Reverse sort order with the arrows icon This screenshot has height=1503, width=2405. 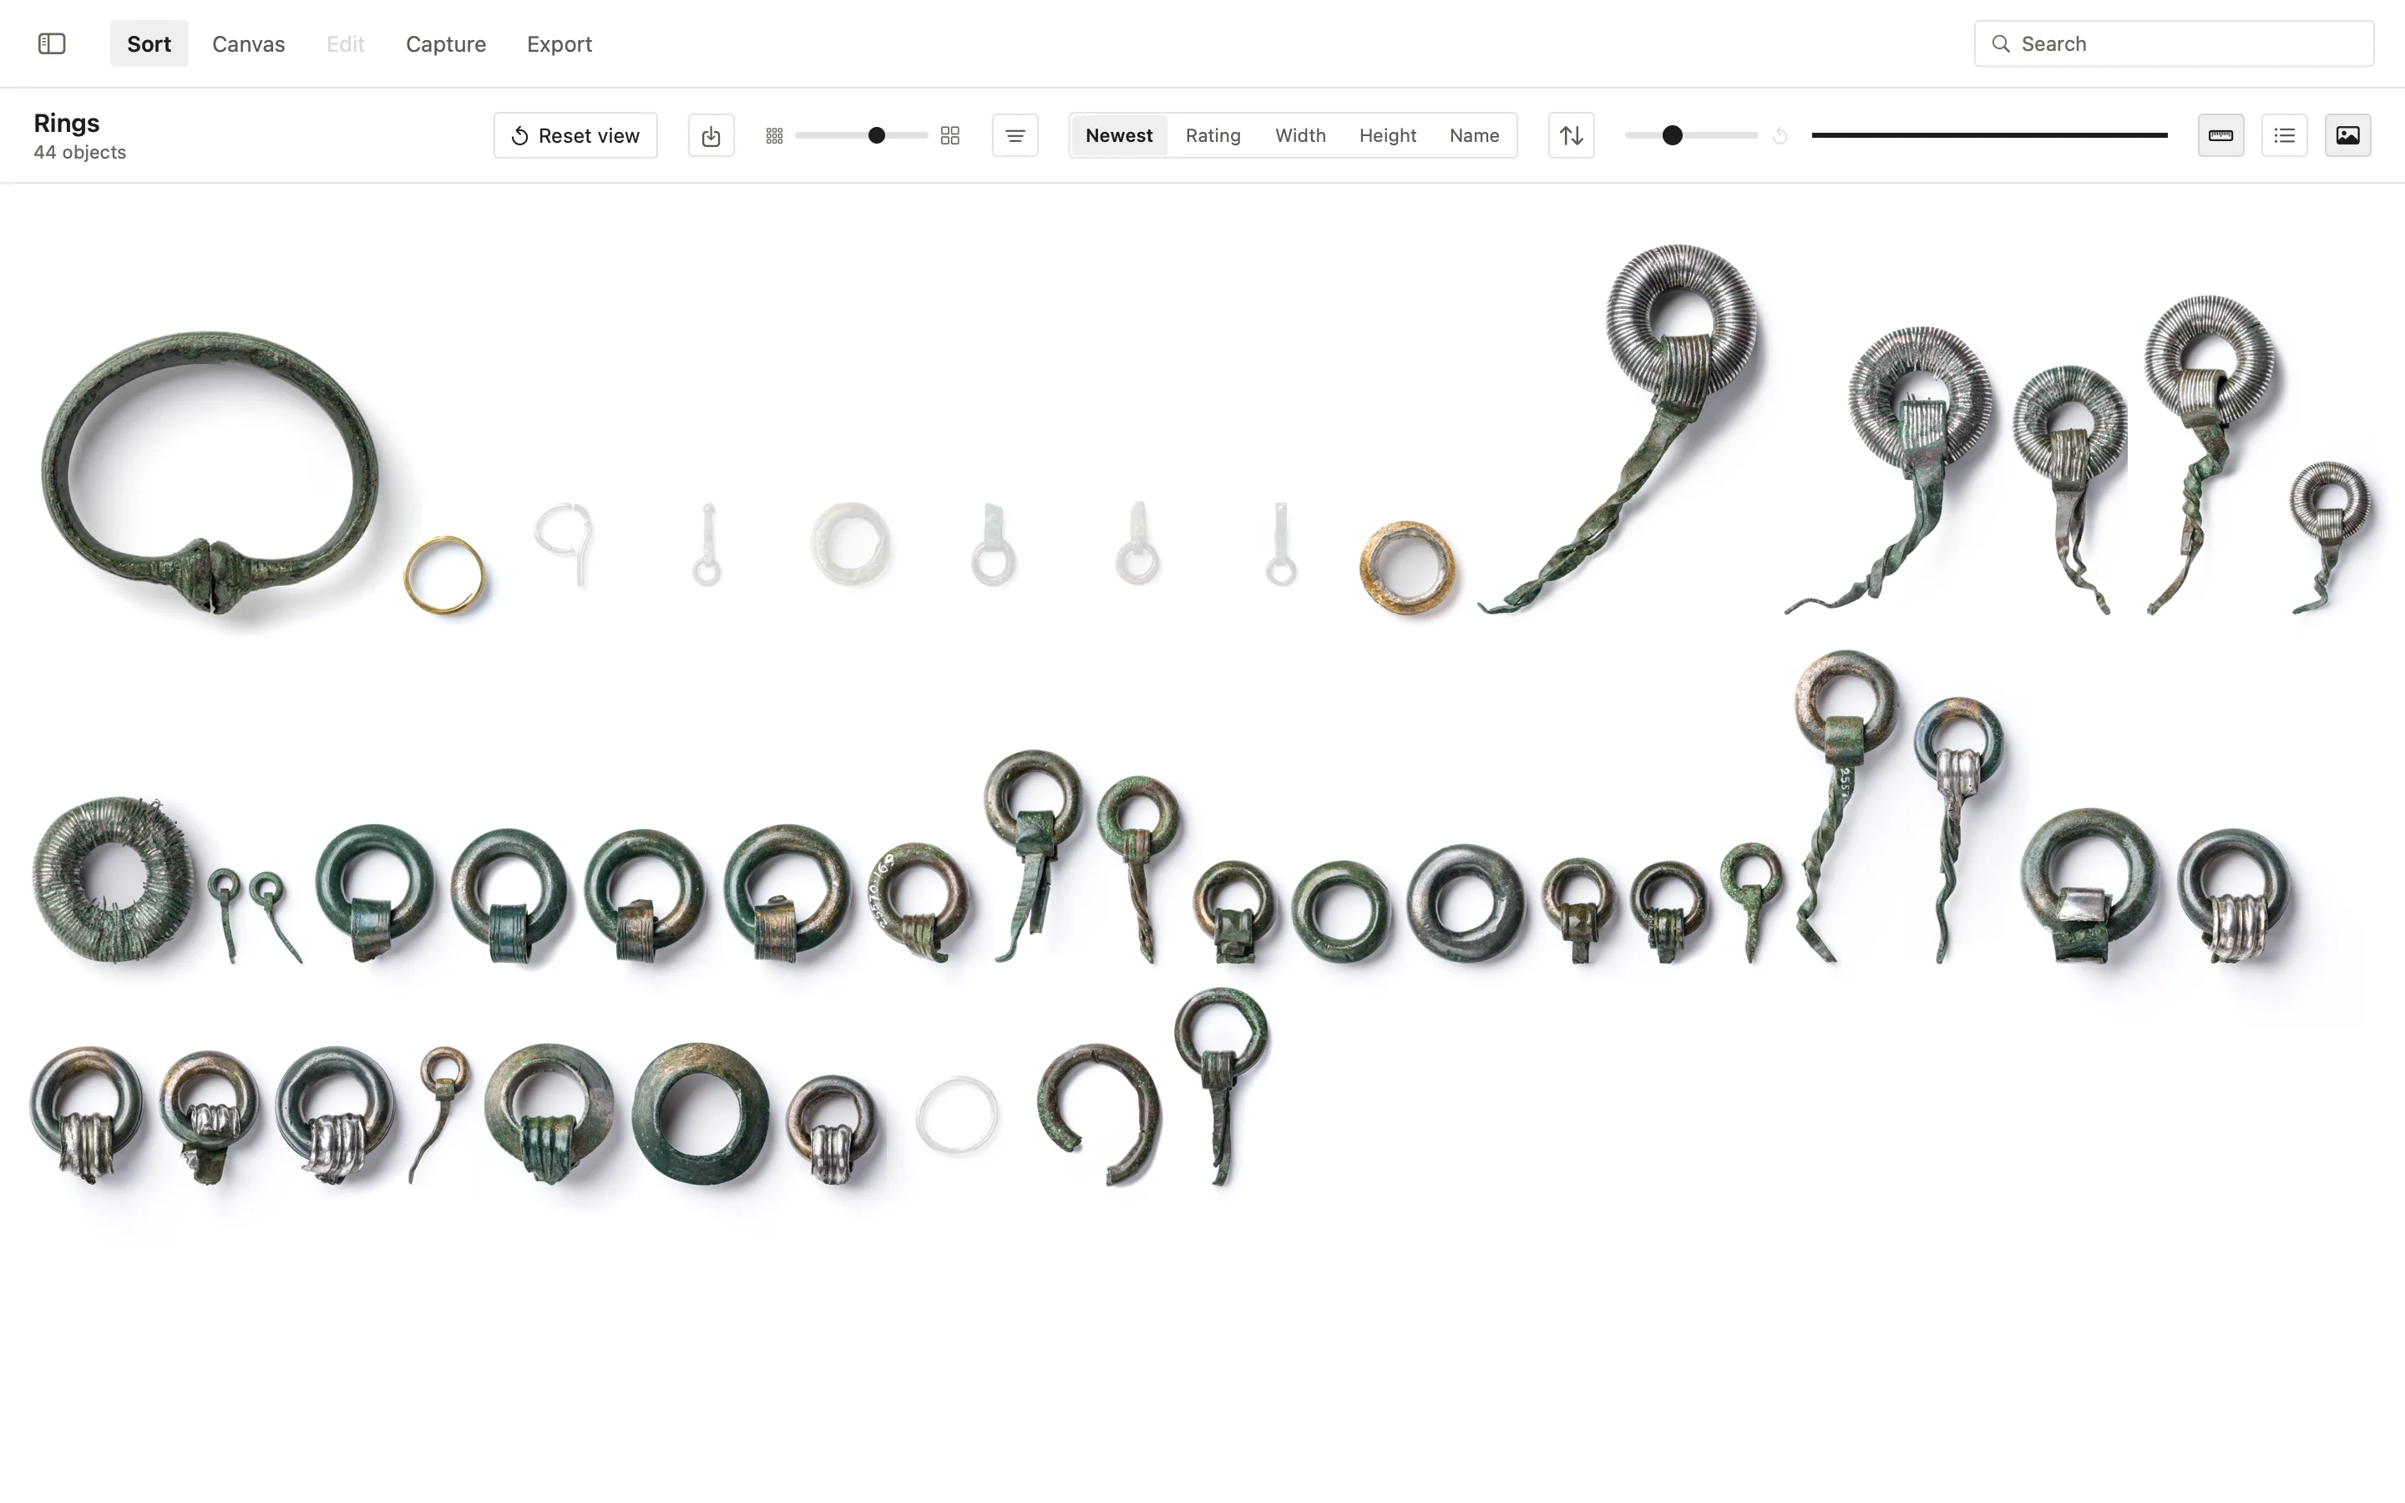[x=1572, y=135]
